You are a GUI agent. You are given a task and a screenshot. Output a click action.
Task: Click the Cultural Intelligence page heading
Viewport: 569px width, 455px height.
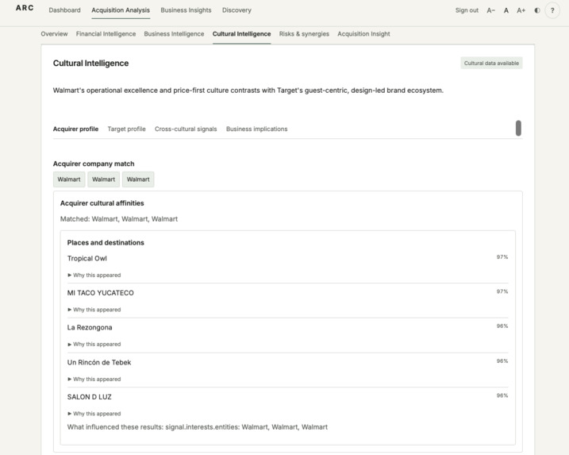(90, 64)
